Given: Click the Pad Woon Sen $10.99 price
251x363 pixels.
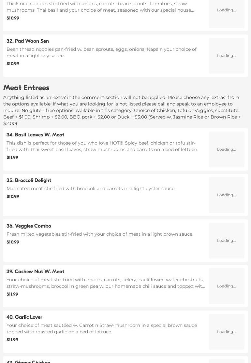Looking at the screenshot, I should pyautogui.click(x=13, y=64).
